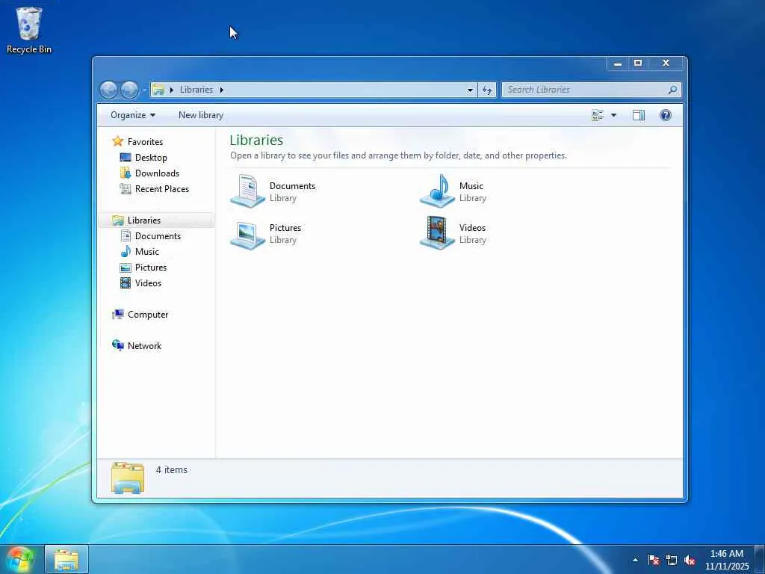Select Pictures under Libraries in sidebar
765x574 pixels.
click(151, 268)
